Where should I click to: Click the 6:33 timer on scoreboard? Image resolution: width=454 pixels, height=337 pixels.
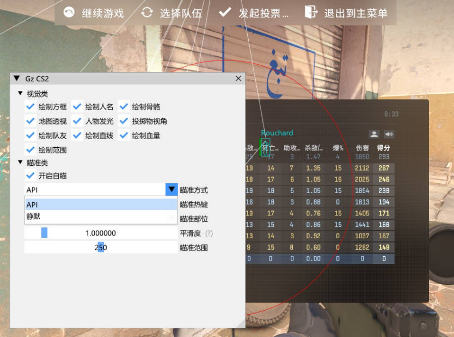tap(391, 114)
